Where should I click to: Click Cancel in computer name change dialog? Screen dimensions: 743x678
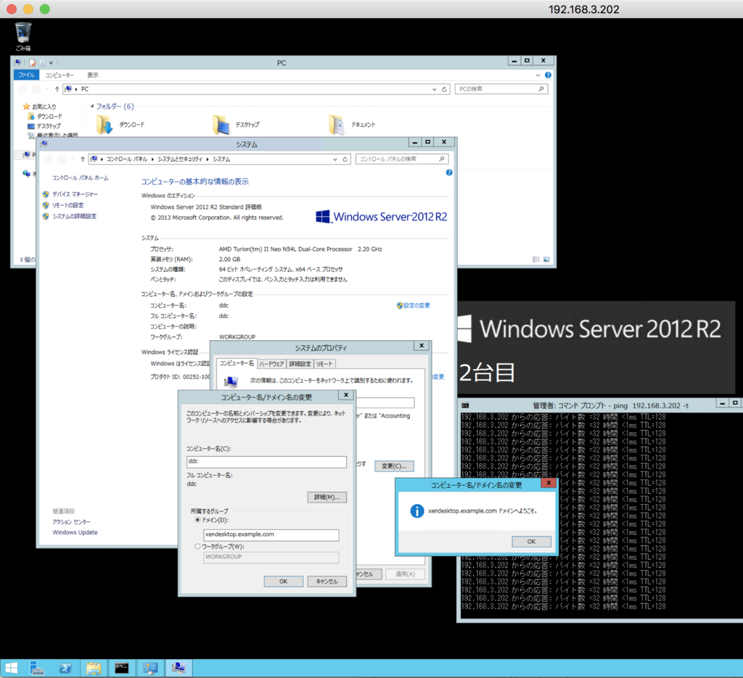pyautogui.click(x=327, y=581)
